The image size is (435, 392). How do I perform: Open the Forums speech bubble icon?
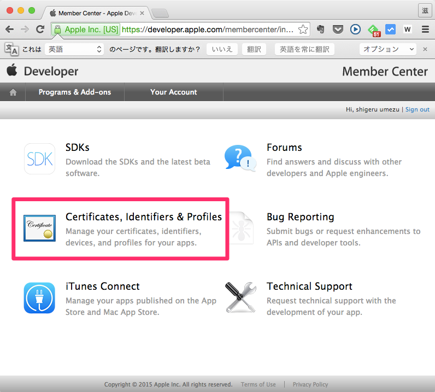(x=240, y=159)
